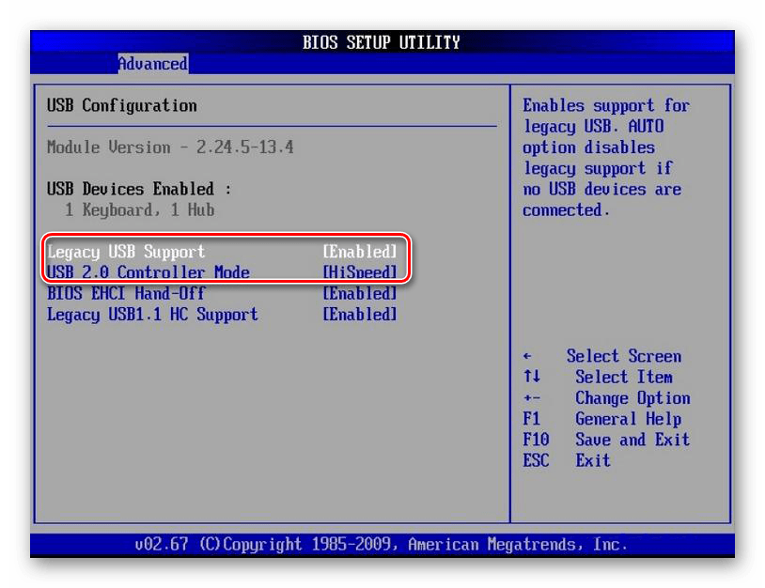The height and width of the screenshot is (588, 765).
Task: Click the "1 Keyboard, 1 Hub" device list
Action: coord(139,209)
